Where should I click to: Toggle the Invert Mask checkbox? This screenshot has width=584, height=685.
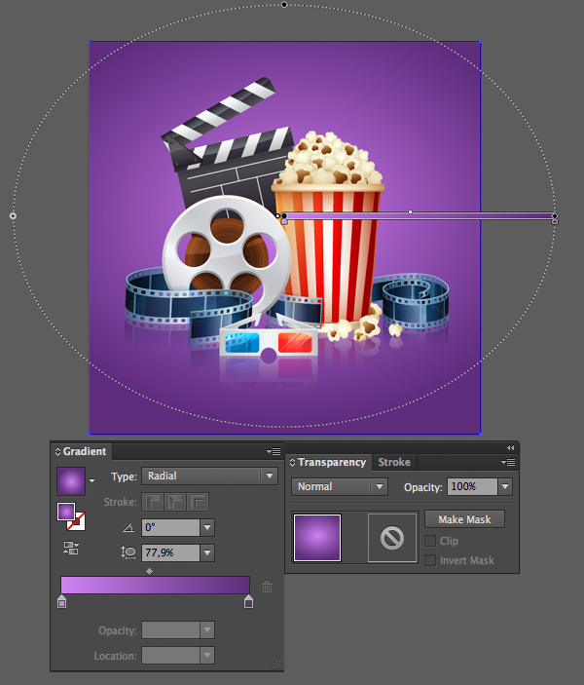430,560
